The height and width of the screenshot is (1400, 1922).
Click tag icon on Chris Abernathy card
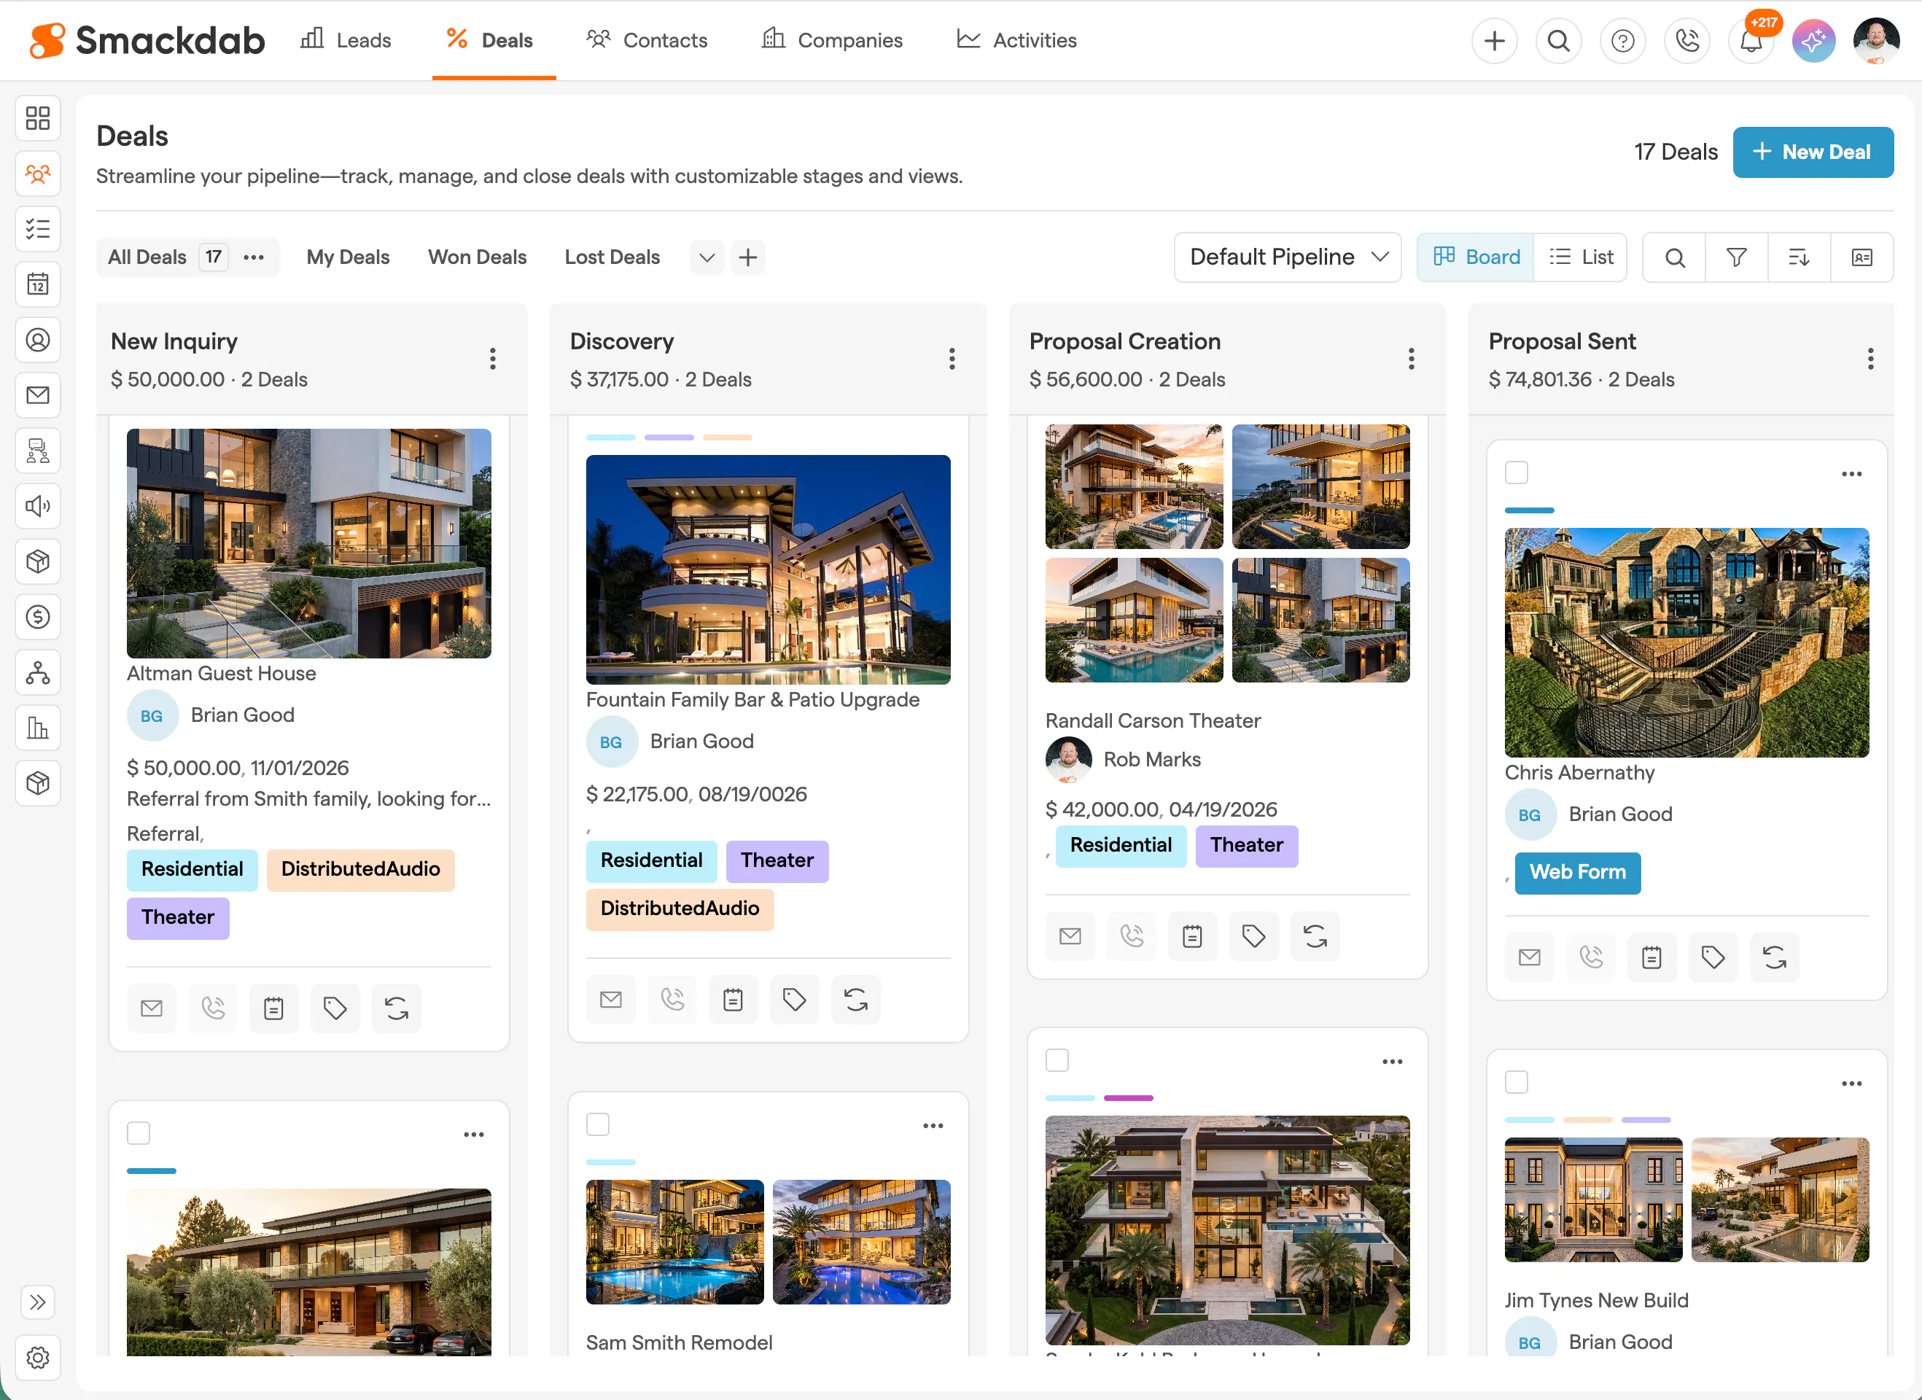click(1713, 957)
